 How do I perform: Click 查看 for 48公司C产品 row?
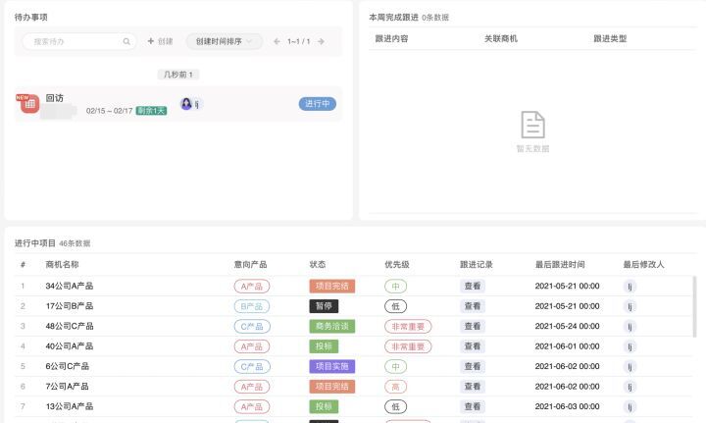pyautogui.click(x=473, y=326)
